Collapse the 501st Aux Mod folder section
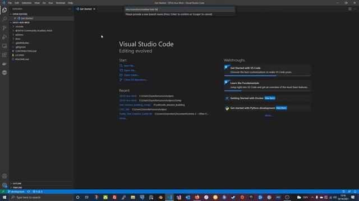359x201 pixels. point(11,22)
